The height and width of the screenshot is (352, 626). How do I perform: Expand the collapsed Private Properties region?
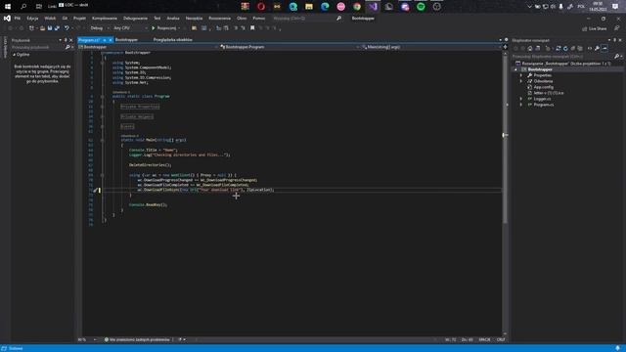tap(140, 107)
